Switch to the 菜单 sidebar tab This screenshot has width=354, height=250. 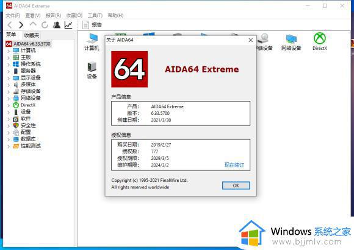click(x=11, y=35)
